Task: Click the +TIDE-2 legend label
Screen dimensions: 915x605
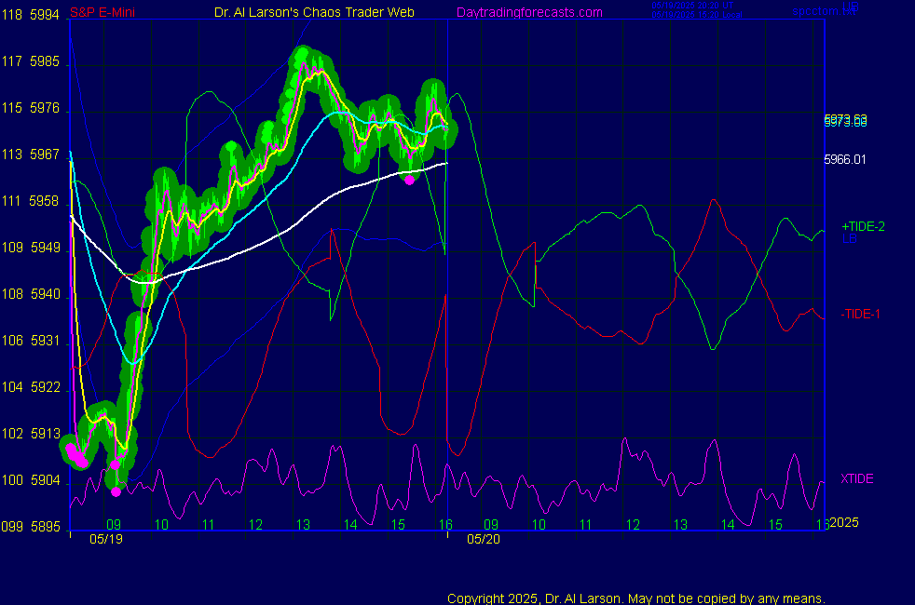Action: [863, 226]
